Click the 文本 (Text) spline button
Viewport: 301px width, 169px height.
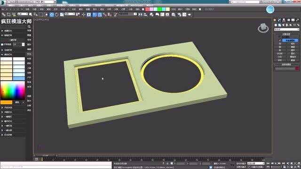[x=280, y=57]
